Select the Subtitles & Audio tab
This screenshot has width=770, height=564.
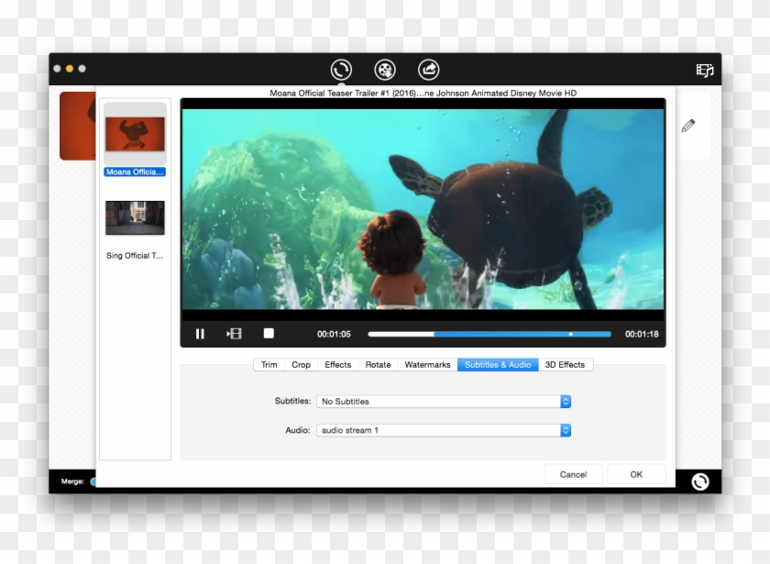(x=498, y=365)
